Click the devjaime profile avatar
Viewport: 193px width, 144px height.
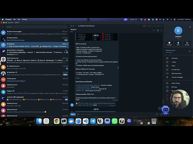pyautogui.click(x=178, y=31)
